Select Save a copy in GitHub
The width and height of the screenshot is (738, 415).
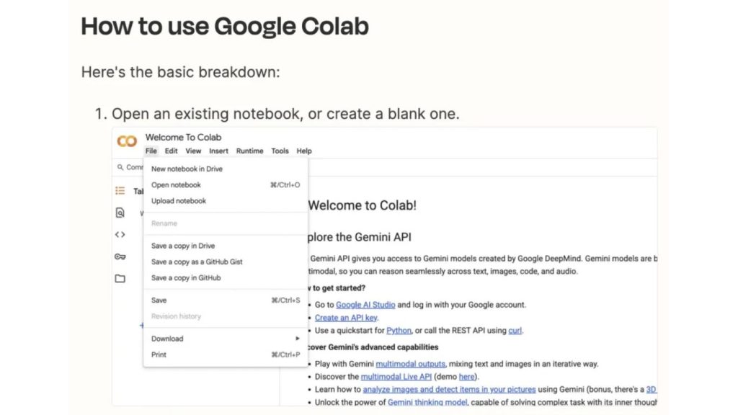[x=186, y=277]
